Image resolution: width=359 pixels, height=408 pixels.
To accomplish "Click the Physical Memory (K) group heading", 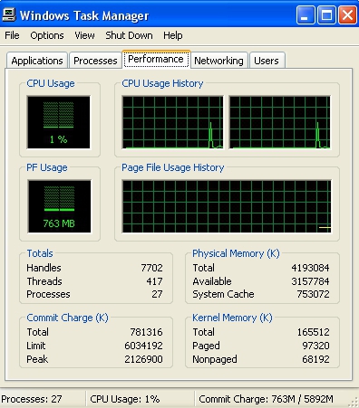I will (x=236, y=253).
